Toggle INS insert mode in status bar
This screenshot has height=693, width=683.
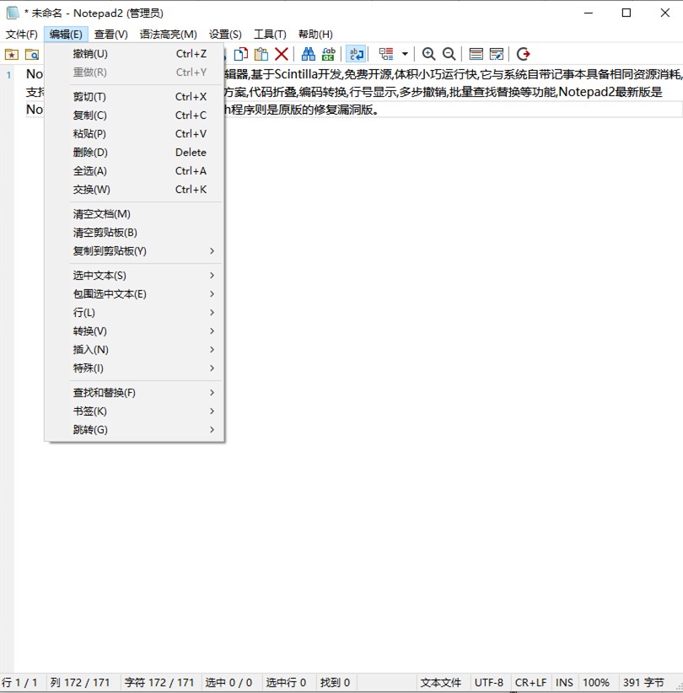coord(564,683)
